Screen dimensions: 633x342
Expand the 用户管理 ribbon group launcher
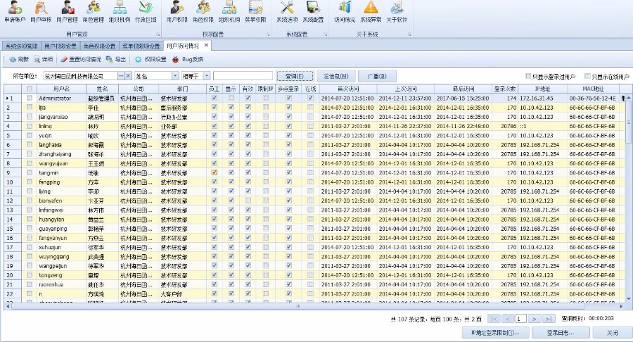(x=158, y=34)
